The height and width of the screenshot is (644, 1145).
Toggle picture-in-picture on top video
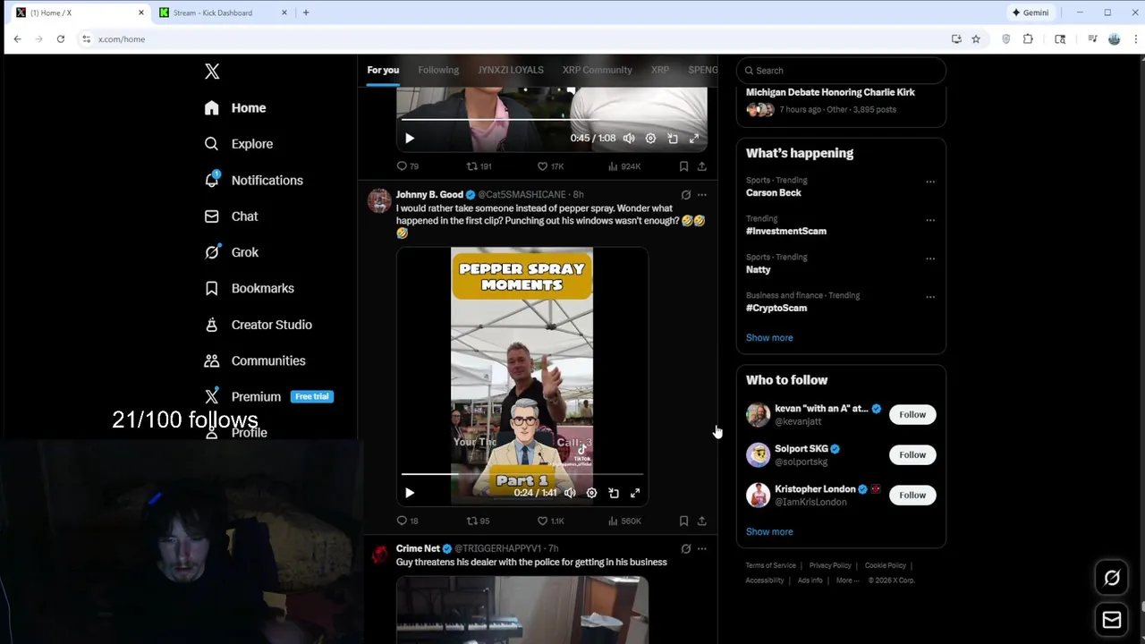673,139
